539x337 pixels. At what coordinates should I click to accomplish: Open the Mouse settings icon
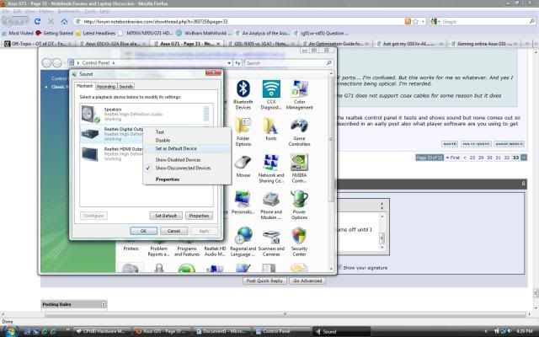click(x=243, y=166)
